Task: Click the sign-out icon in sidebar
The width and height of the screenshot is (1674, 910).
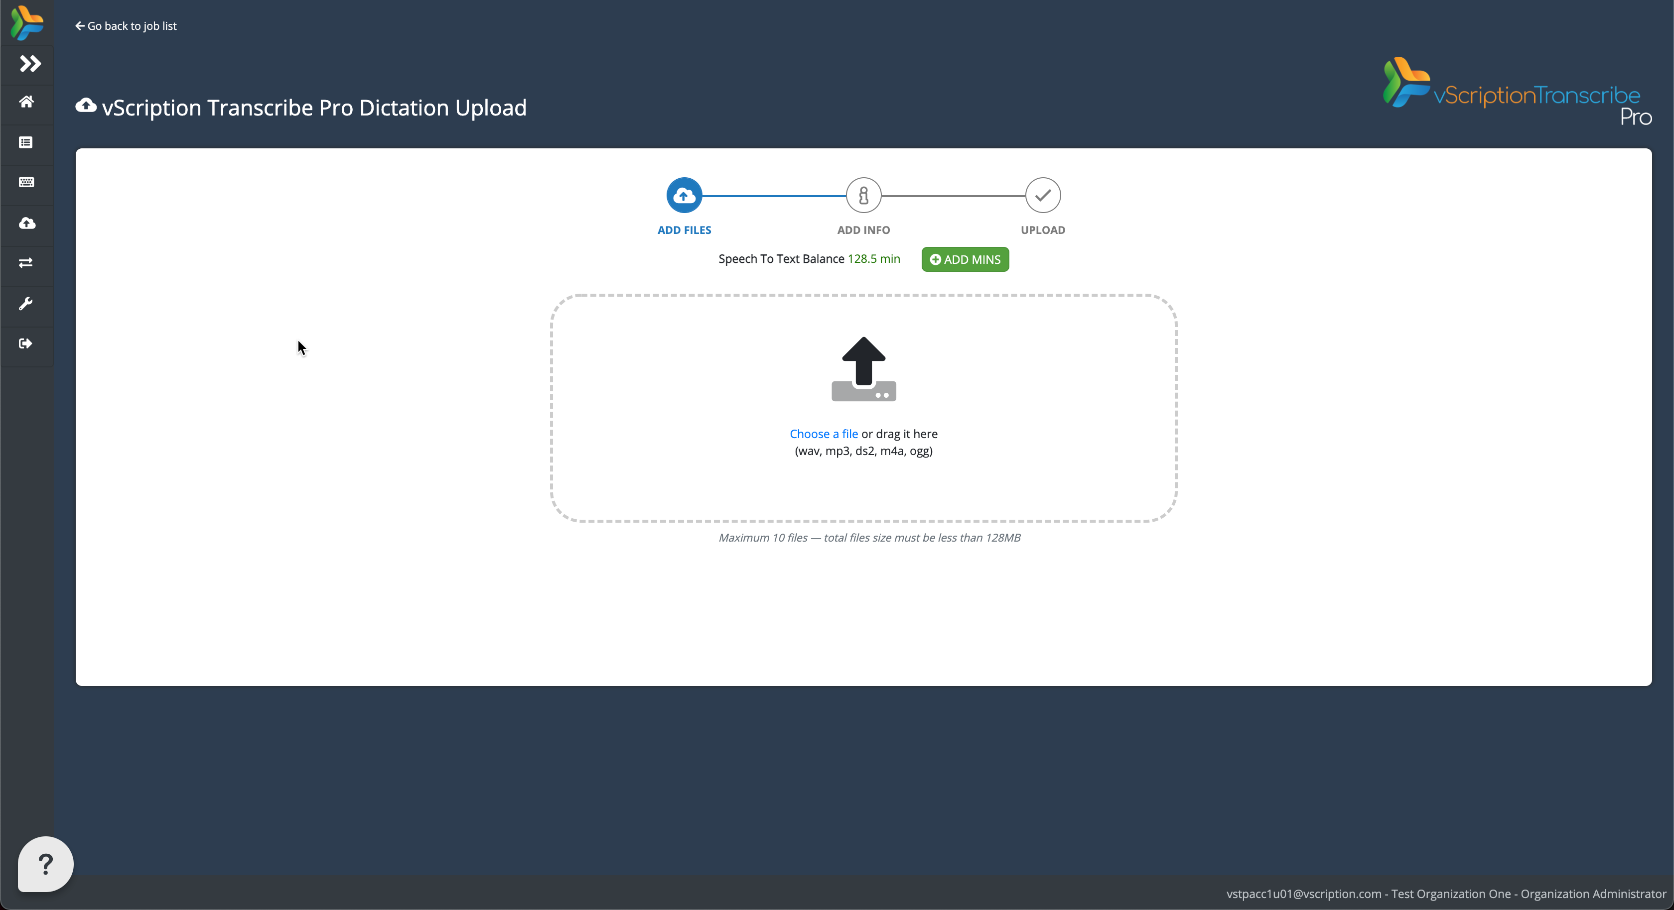Action: (x=26, y=343)
